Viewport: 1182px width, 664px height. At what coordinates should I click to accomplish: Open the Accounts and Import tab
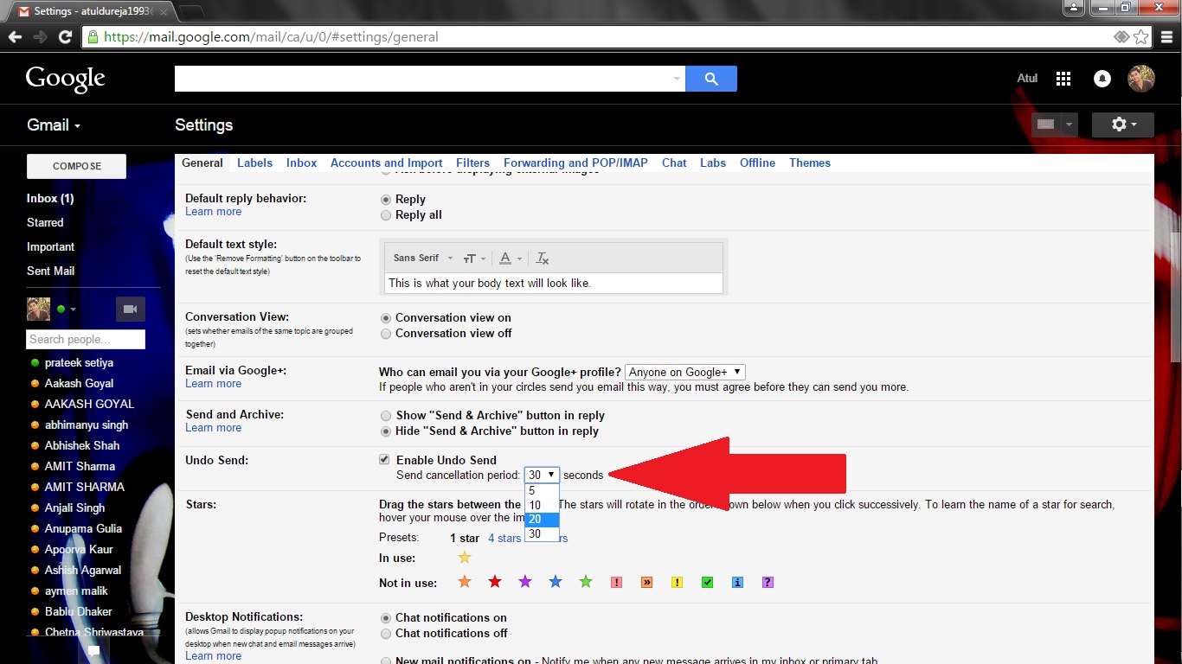387,163
